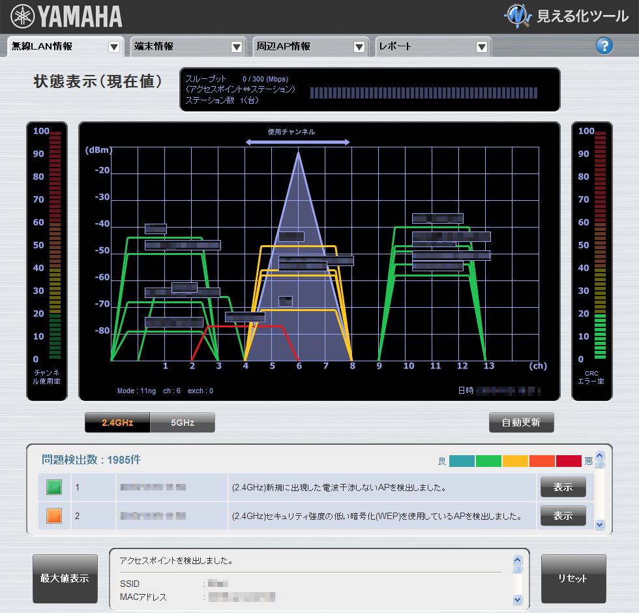639x613 pixels.
Task: Switch to the 2.4GHz band
Action: click(117, 423)
